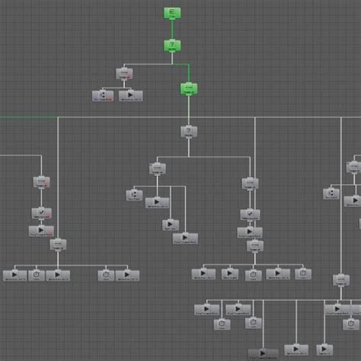Screen dimensions: 361x361
Task: Click the green sequence node below the green selector
Action: pyautogui.click(x=189, y=88)
